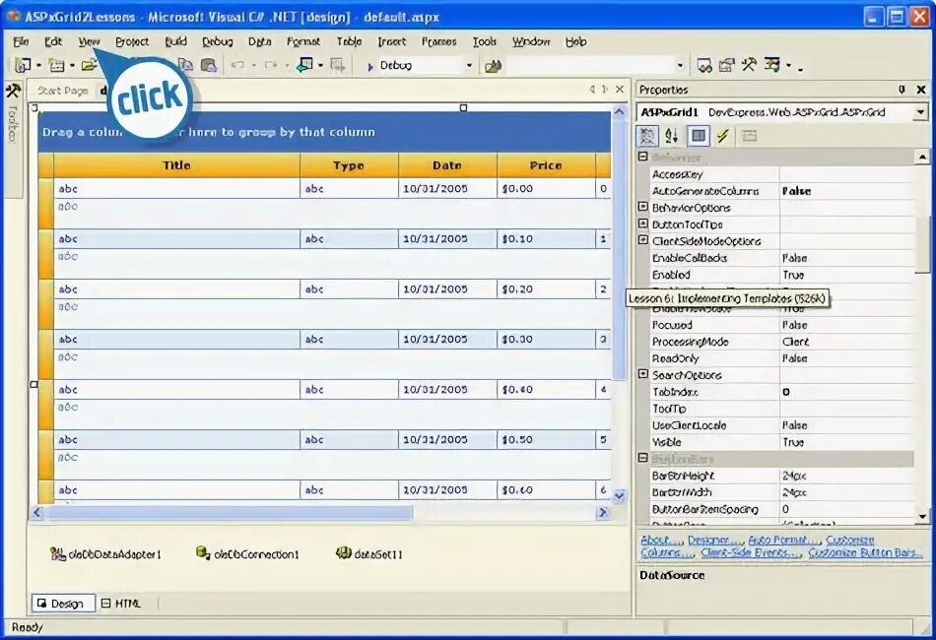Open the Tools menu

pos(484,41)
